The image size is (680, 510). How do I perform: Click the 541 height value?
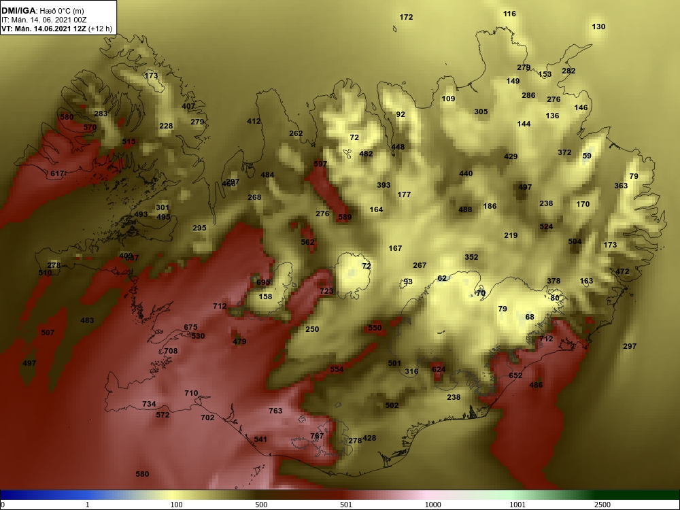click(x=260, y=440)
